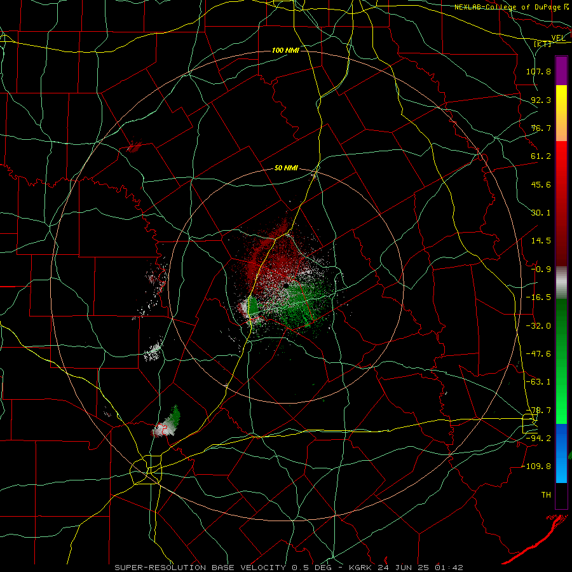Click the TH legend label

[546, 495]
